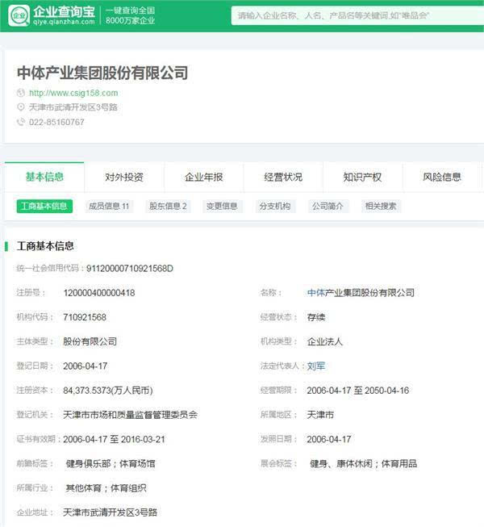
Task: Open the 分支机构 sub-tab
Action: pyautogui.click(x=275, y=206)
